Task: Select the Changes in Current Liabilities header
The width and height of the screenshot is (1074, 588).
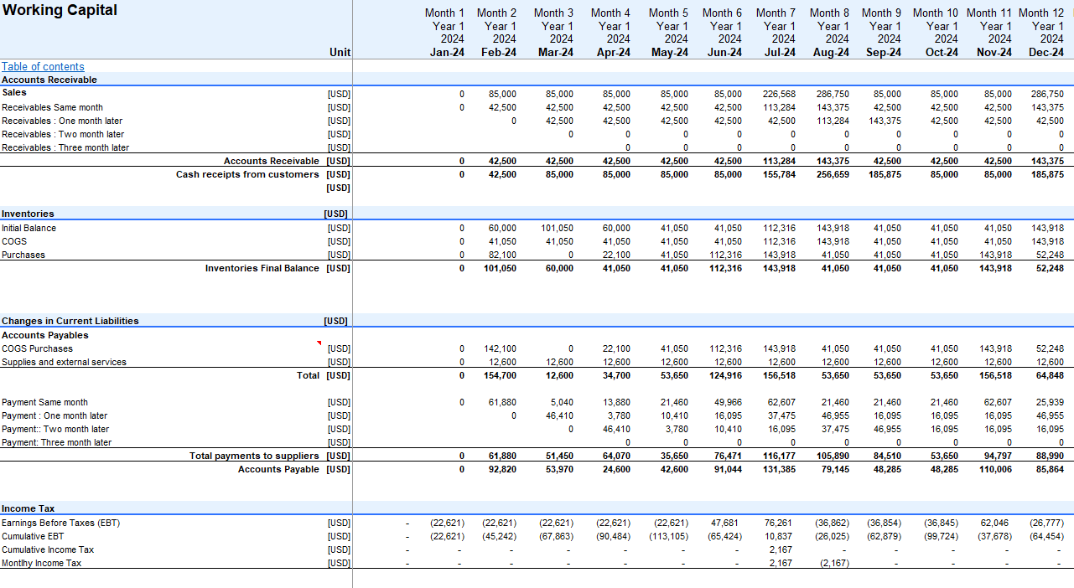Action: tap(70, 321)
